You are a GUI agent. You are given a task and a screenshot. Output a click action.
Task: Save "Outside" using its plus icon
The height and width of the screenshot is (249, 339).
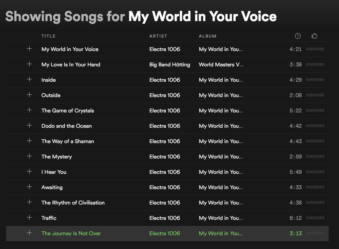click(29, 95)
